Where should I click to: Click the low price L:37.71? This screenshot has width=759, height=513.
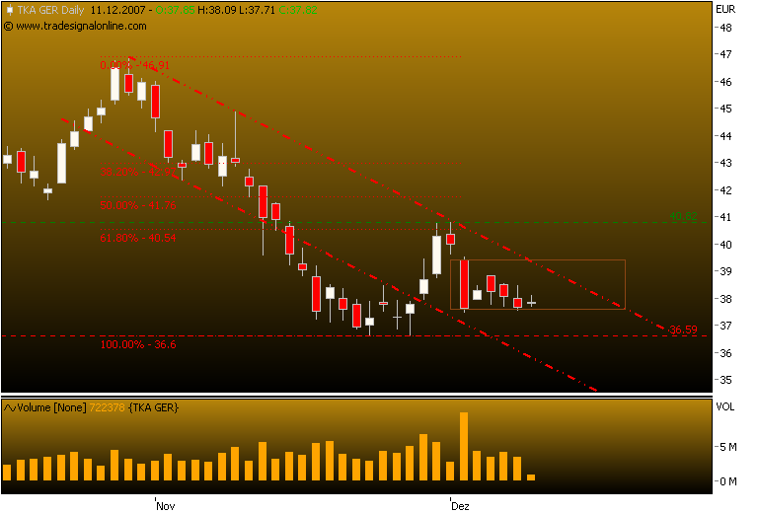257,10
